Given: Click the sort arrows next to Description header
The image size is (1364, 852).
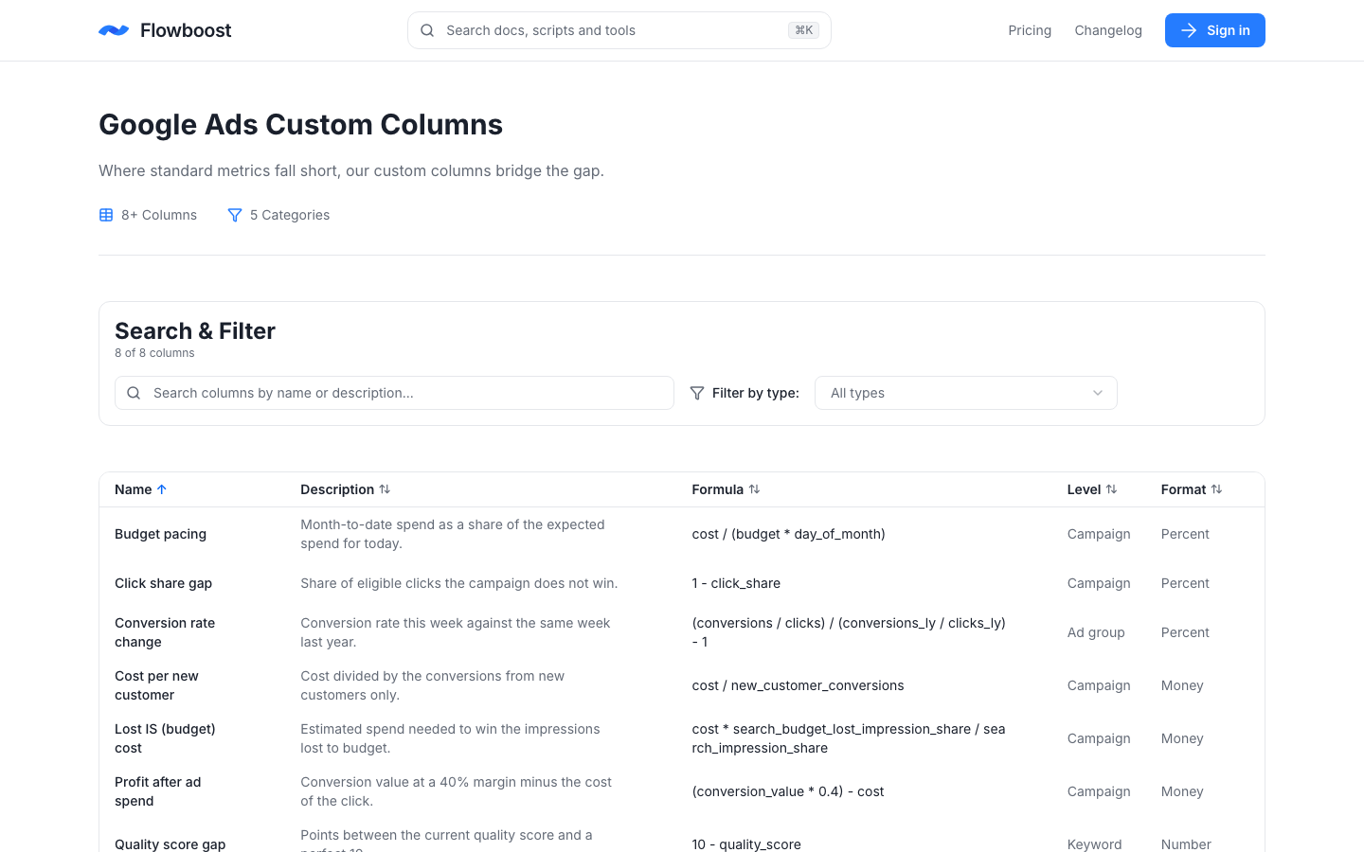Looking at the screenshot, I should pyautogui.click(x=385, y=489).
